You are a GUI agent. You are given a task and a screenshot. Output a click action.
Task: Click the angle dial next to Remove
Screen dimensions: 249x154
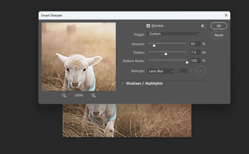point(200,71)
